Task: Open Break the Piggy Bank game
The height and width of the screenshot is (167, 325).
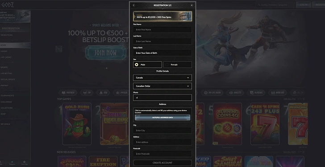Action: (114, 124)
